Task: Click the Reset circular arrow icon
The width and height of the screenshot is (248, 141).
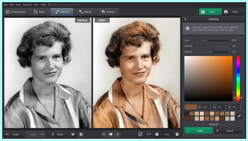Action: coord(53,134)
